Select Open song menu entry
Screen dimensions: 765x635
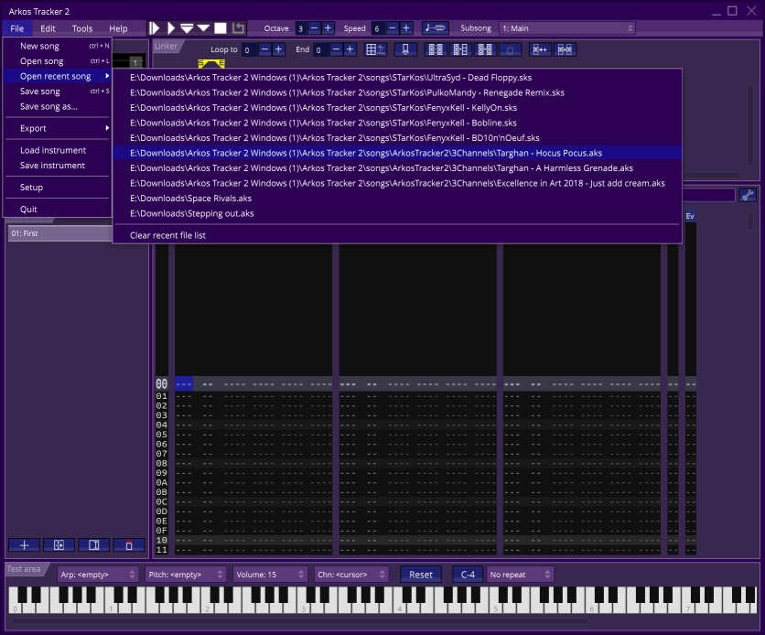(x=58, y=61)
